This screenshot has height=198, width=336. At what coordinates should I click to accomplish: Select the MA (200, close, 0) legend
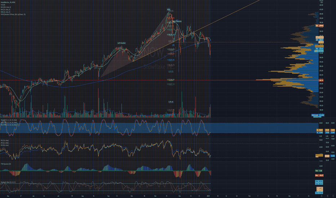pos(5,7)
